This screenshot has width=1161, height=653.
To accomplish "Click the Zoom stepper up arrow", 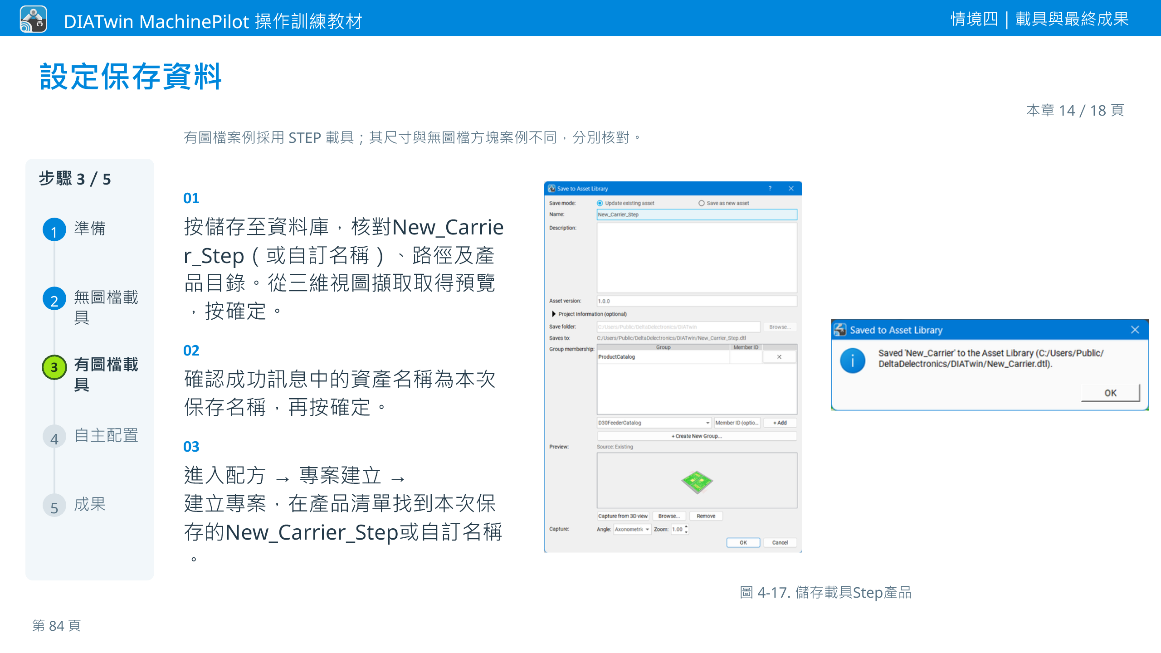I will coord(686,527).
